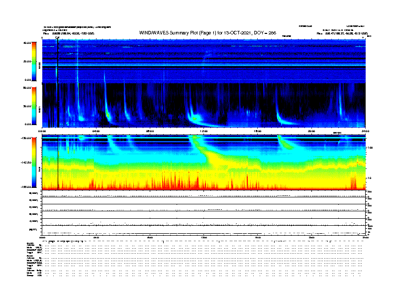
Task: Click the Cal marker above RAD2 panel
Action: 57,37
